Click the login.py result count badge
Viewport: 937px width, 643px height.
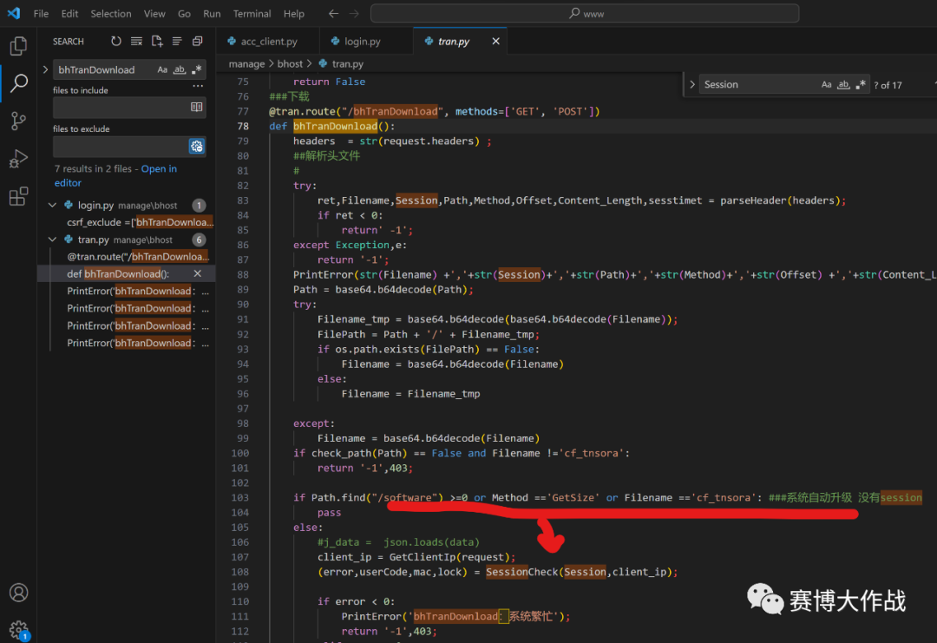point(199,206)
